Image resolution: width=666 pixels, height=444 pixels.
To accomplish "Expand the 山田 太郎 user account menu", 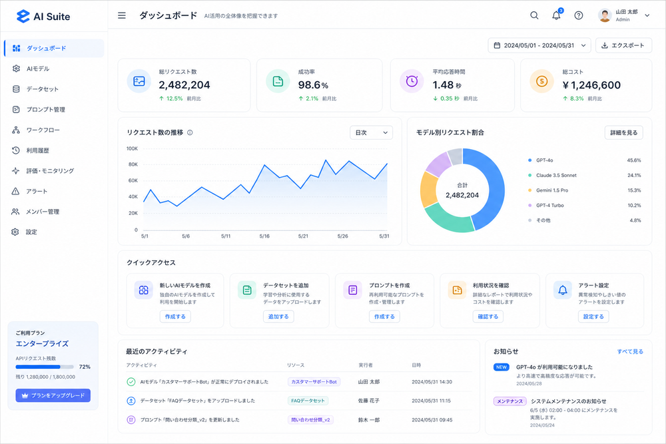I will tap(625, 15).
